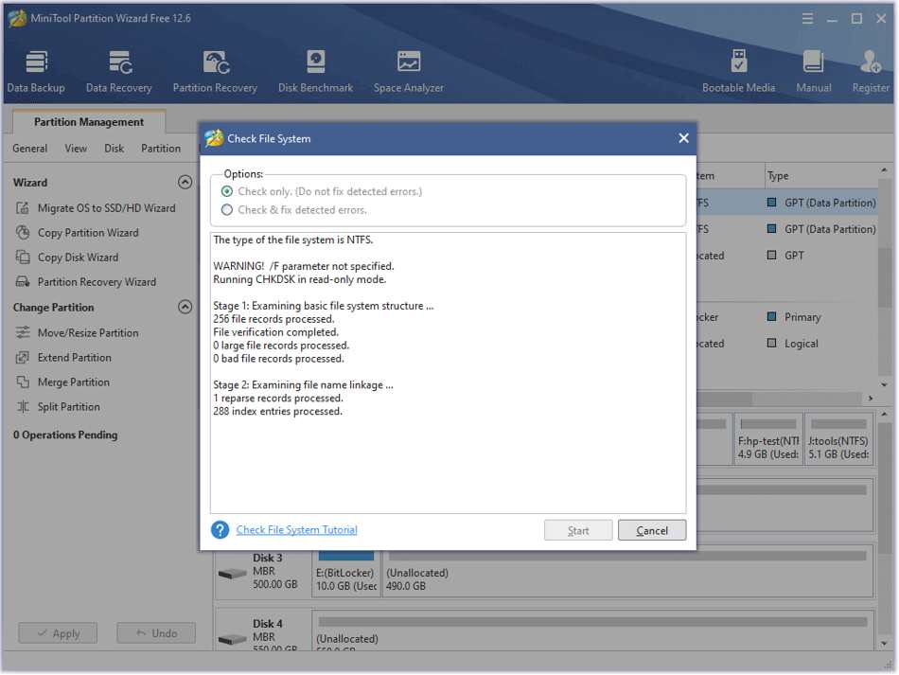Close the Check File System dialog
The height and width of the screenshot is (675, 899).
point(683,138)
